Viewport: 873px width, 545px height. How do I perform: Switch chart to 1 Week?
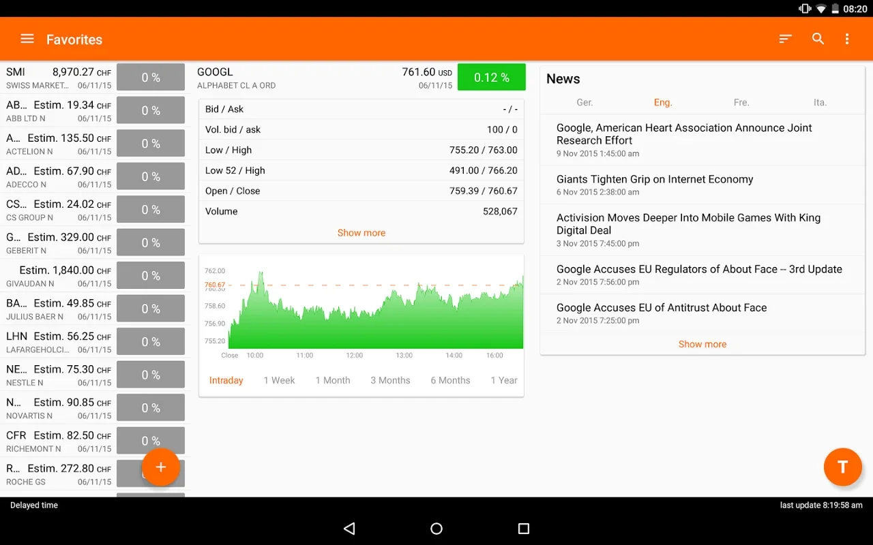click(x=280, y=380)
